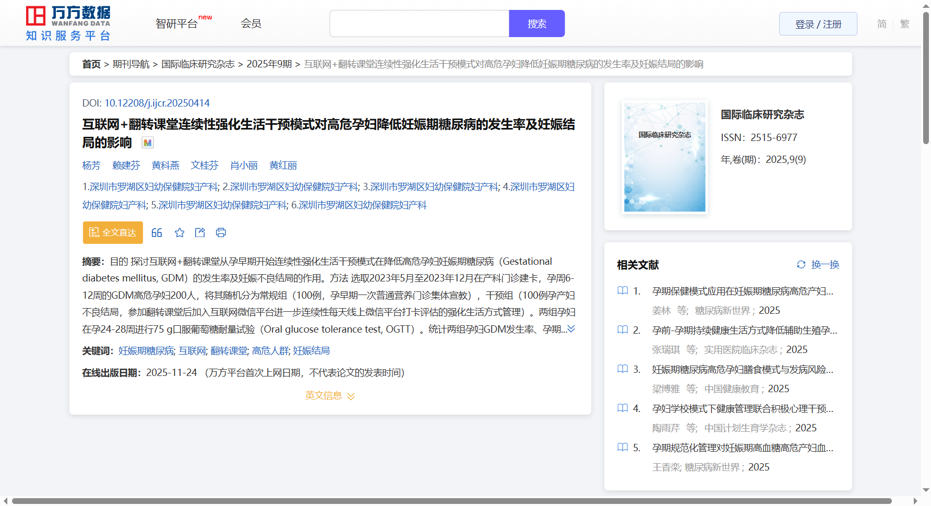The image size is (931, 506).
Task: Open the 智研平台 menu item
Action: (x=177, y=24)
